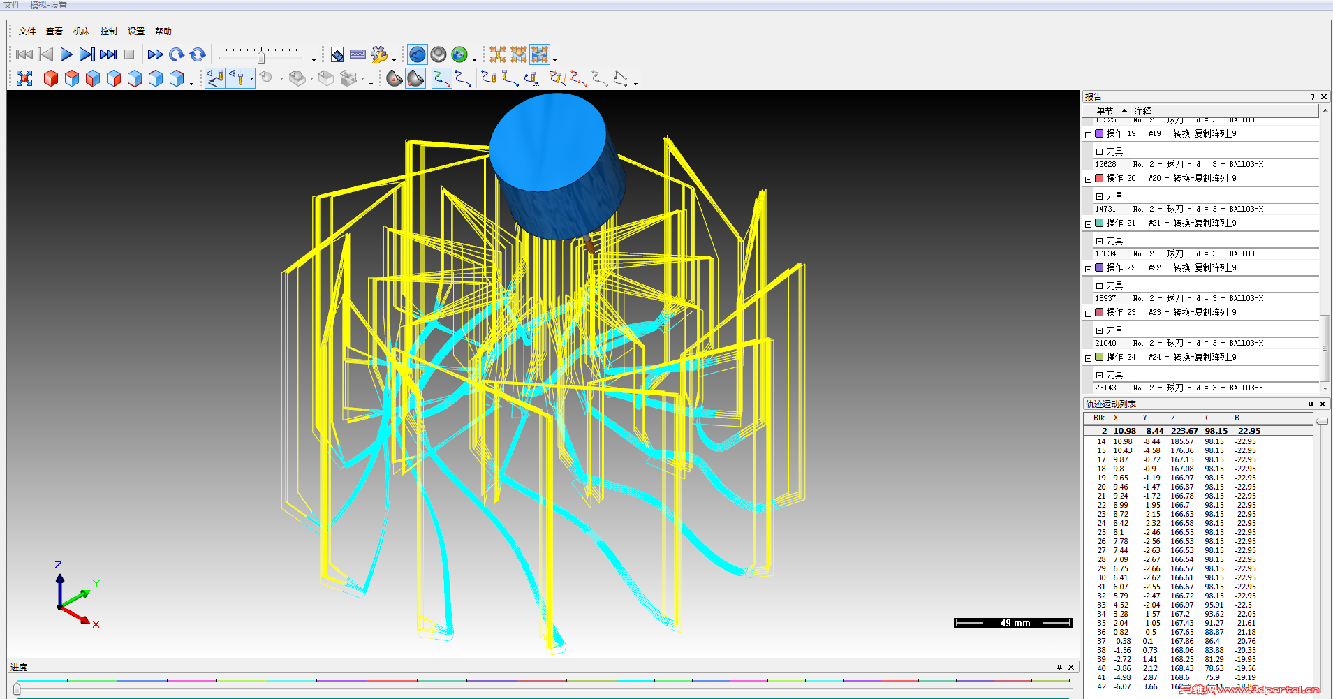This screenshot has height=699, width=1333.
Task: Jump to the end of simulation
Action: [x=108, y=54]
